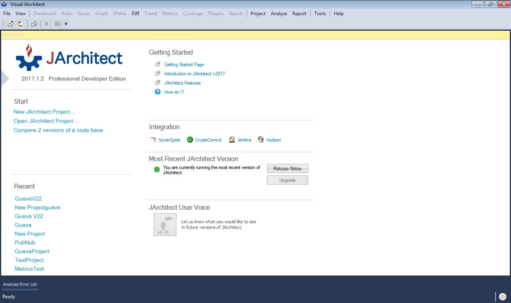Open the recent project named New Project
511x303 pixels.
(x=30, y=234)
